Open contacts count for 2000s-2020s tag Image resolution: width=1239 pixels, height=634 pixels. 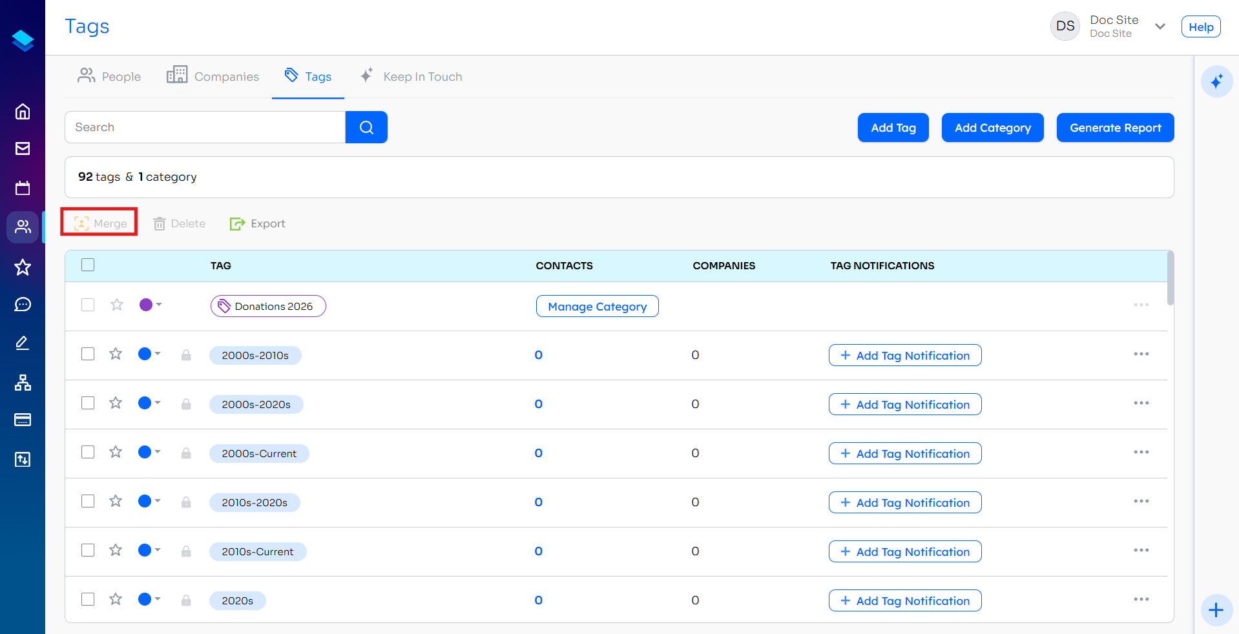(x=538, y=404)
